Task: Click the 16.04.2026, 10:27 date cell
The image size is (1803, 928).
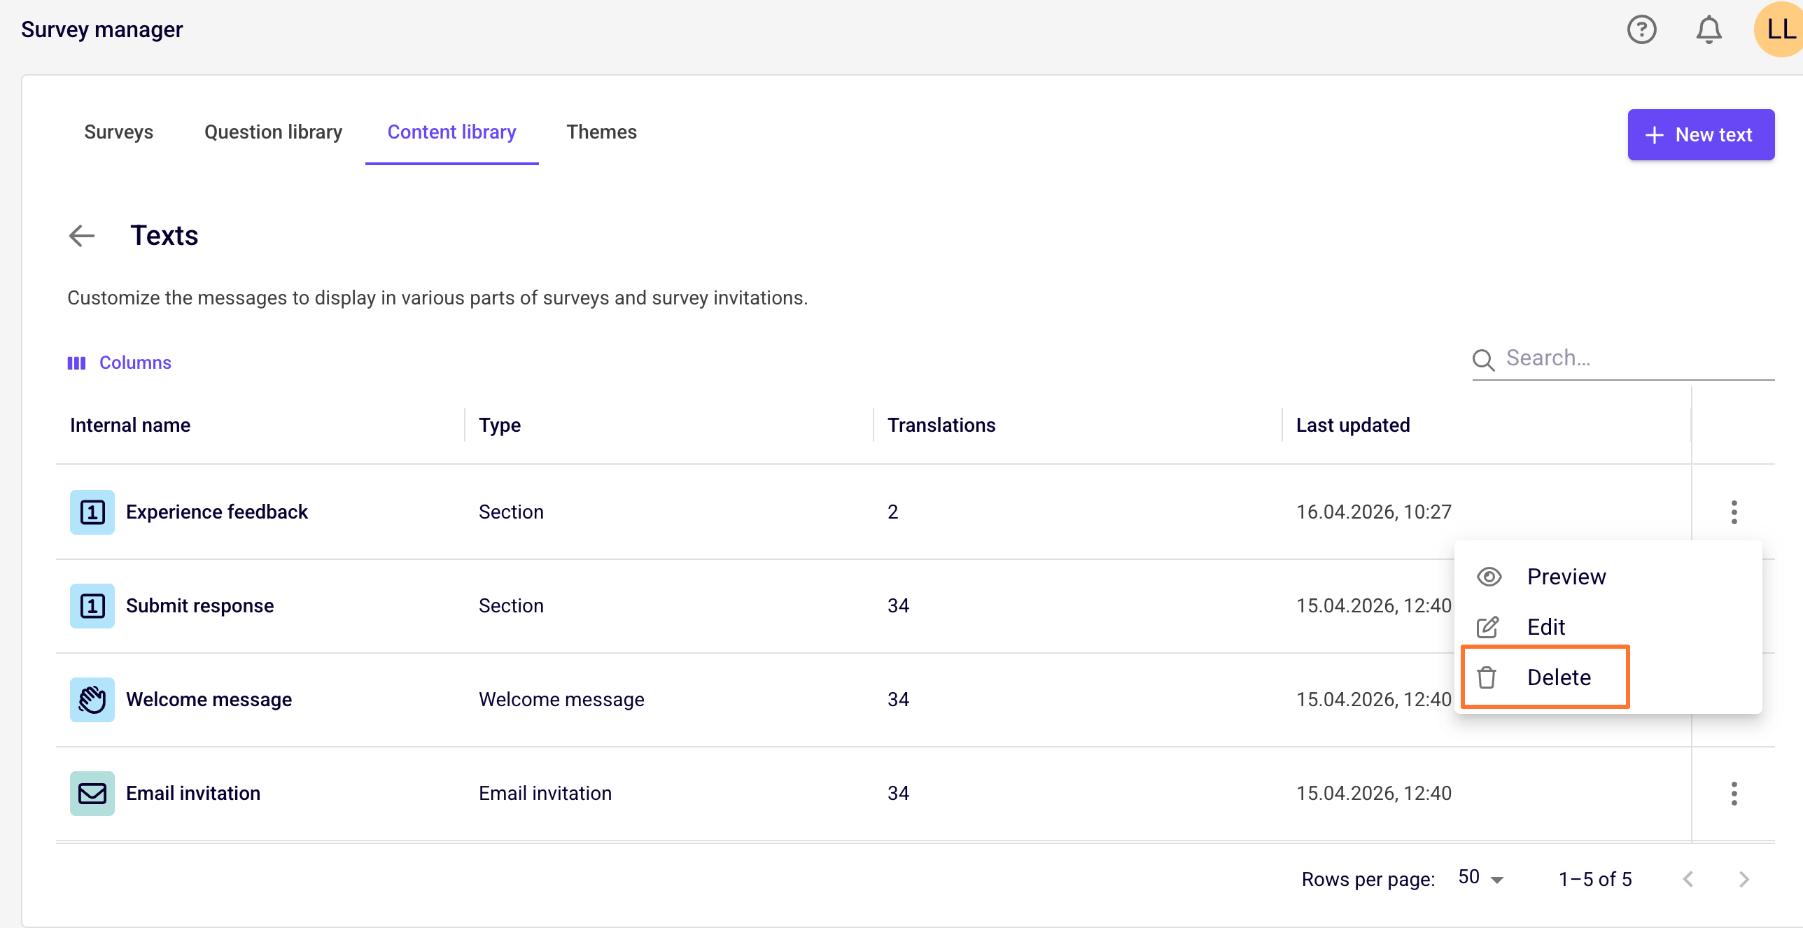Action: pos(1374,512)
